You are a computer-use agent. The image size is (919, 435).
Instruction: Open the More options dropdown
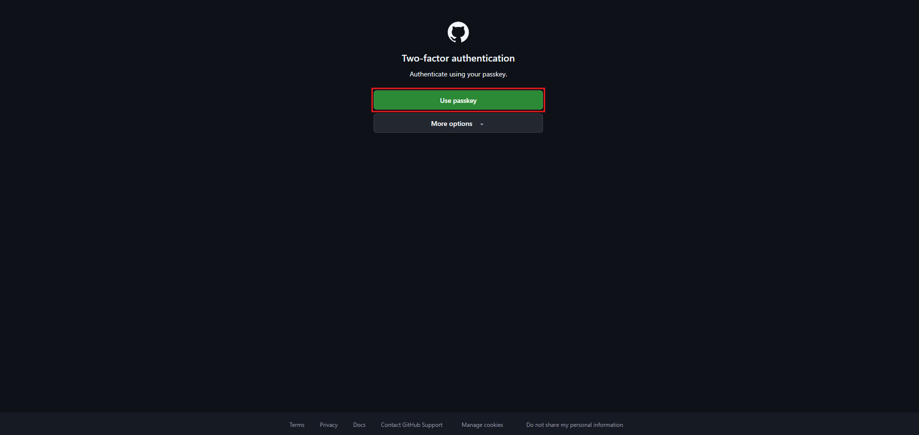point(458,124)
